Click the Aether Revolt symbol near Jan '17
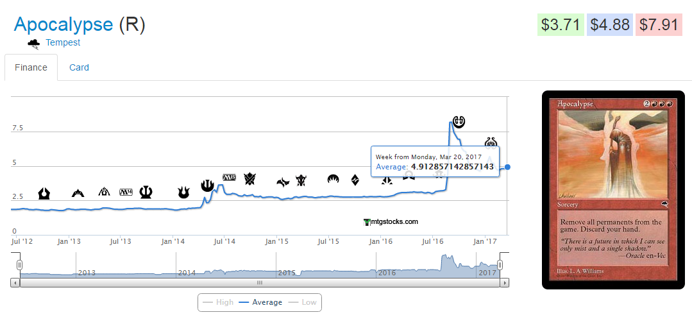Viewport: 692px width, 317px height. [491, 142]
